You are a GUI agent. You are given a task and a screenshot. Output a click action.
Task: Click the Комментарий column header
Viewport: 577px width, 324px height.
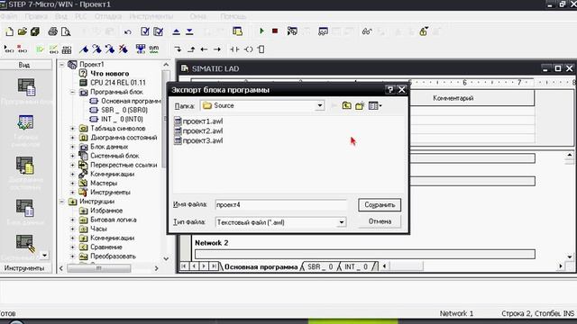pos(453,98)
